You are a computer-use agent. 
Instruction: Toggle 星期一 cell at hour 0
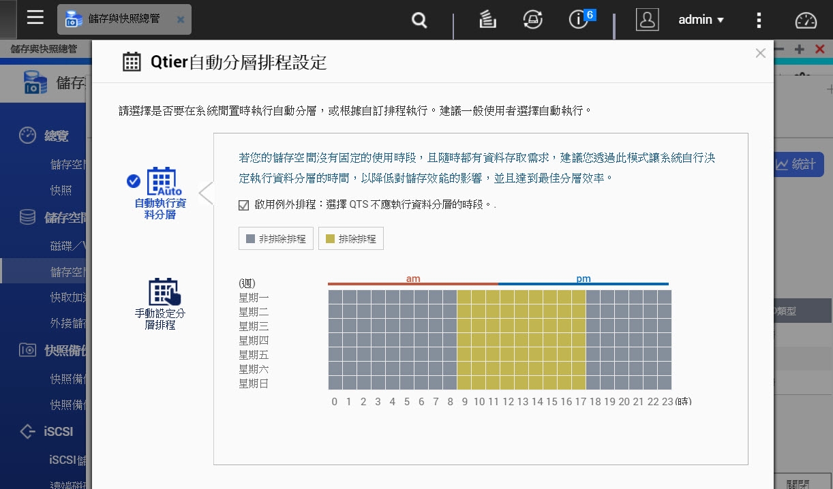pos(335,297)
